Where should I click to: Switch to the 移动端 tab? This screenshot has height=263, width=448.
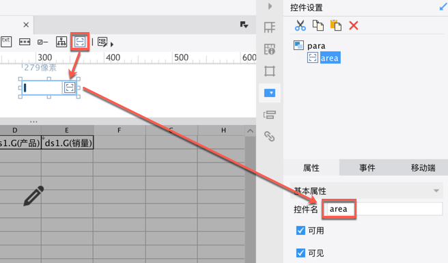click(423, 168)
